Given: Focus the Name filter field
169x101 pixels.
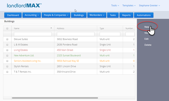Looking at the screenshot, I should click(33, 34).
